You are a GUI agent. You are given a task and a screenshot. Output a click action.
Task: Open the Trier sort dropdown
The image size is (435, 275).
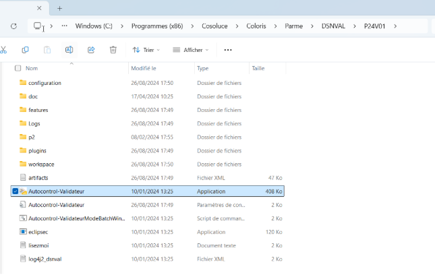147,50
